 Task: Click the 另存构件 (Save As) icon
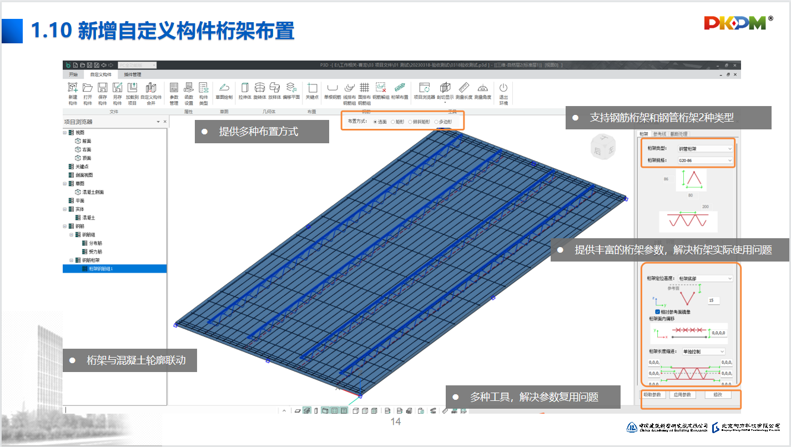pyautogui.click(x=117, y=87)
